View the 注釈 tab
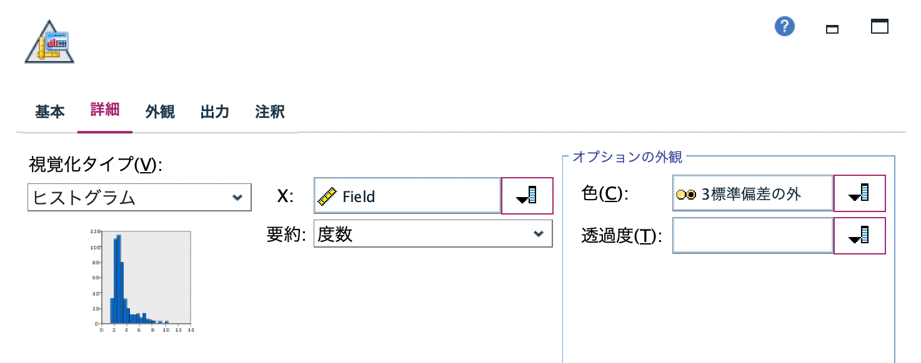 click(269, 111)
